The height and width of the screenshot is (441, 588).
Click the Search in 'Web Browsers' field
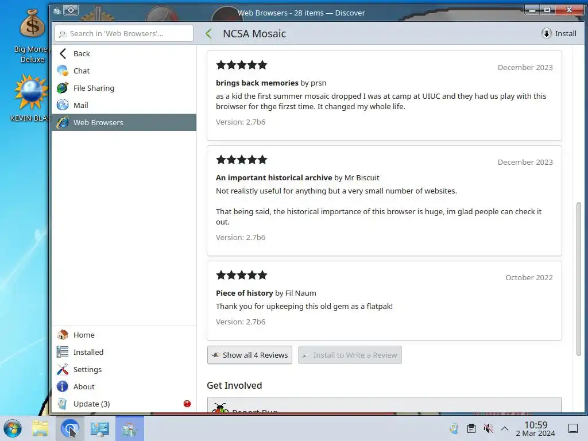click(x=124, y=33)
